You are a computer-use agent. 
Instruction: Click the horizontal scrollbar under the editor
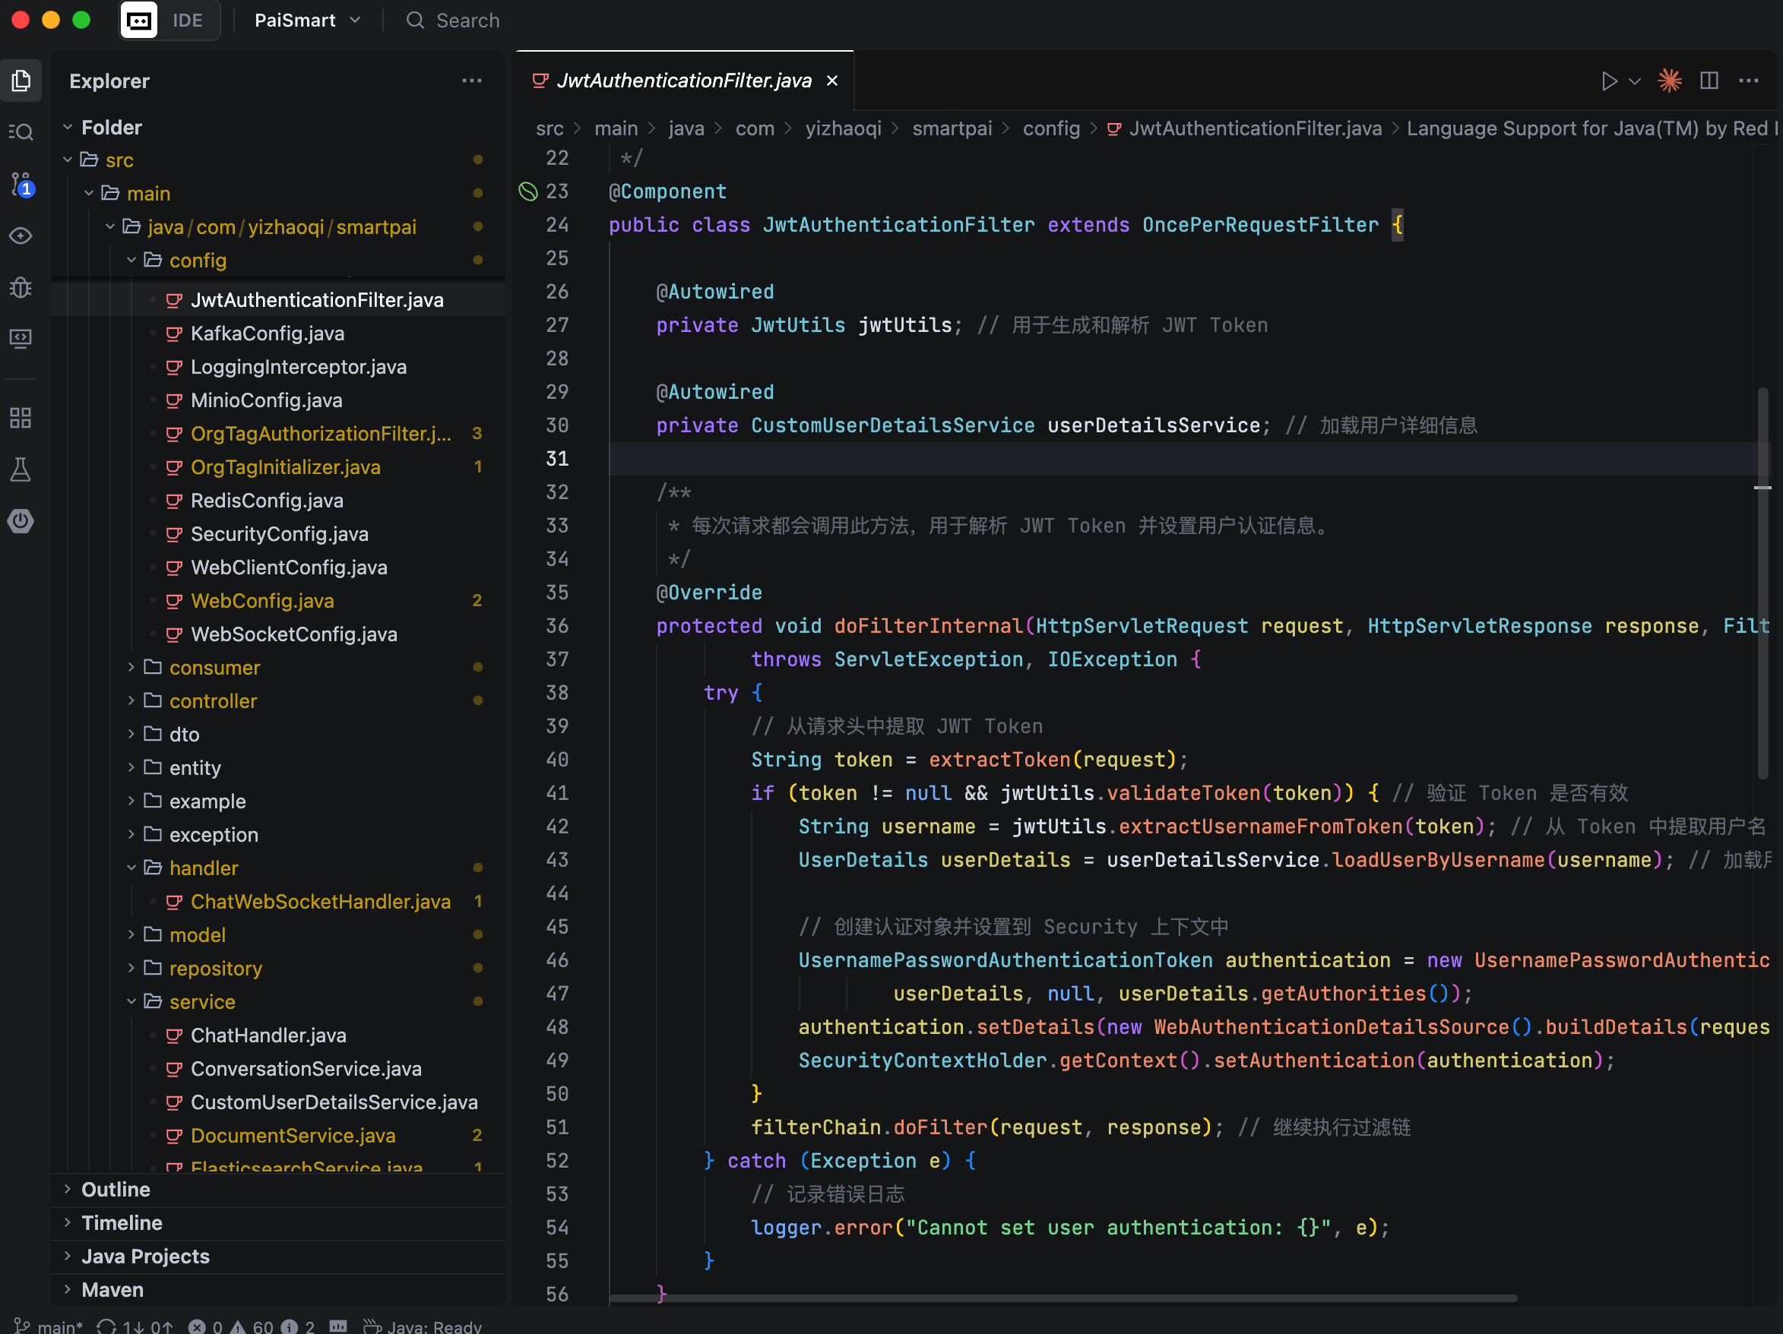pos(1063,1298)
